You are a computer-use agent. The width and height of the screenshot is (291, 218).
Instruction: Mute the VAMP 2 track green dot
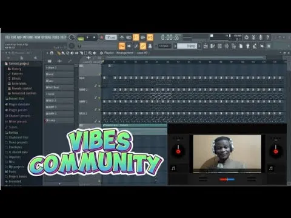[99, 97]
